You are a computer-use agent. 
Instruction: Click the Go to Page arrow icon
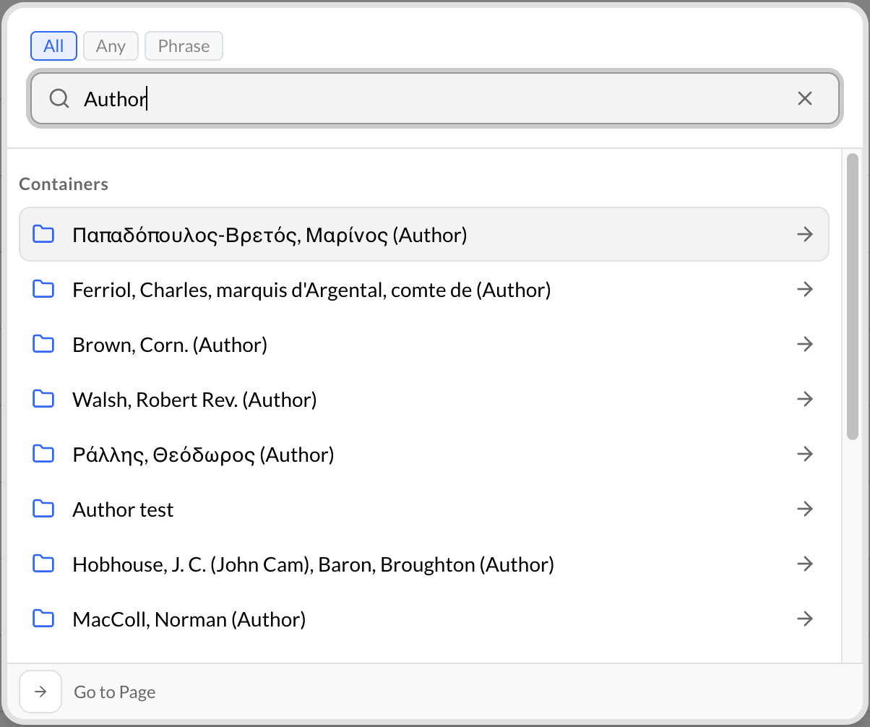click(41, 692)
